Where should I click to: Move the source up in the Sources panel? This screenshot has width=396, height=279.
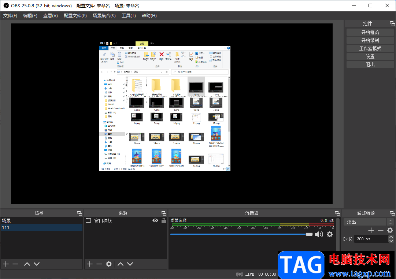click(x=120, y=264)
